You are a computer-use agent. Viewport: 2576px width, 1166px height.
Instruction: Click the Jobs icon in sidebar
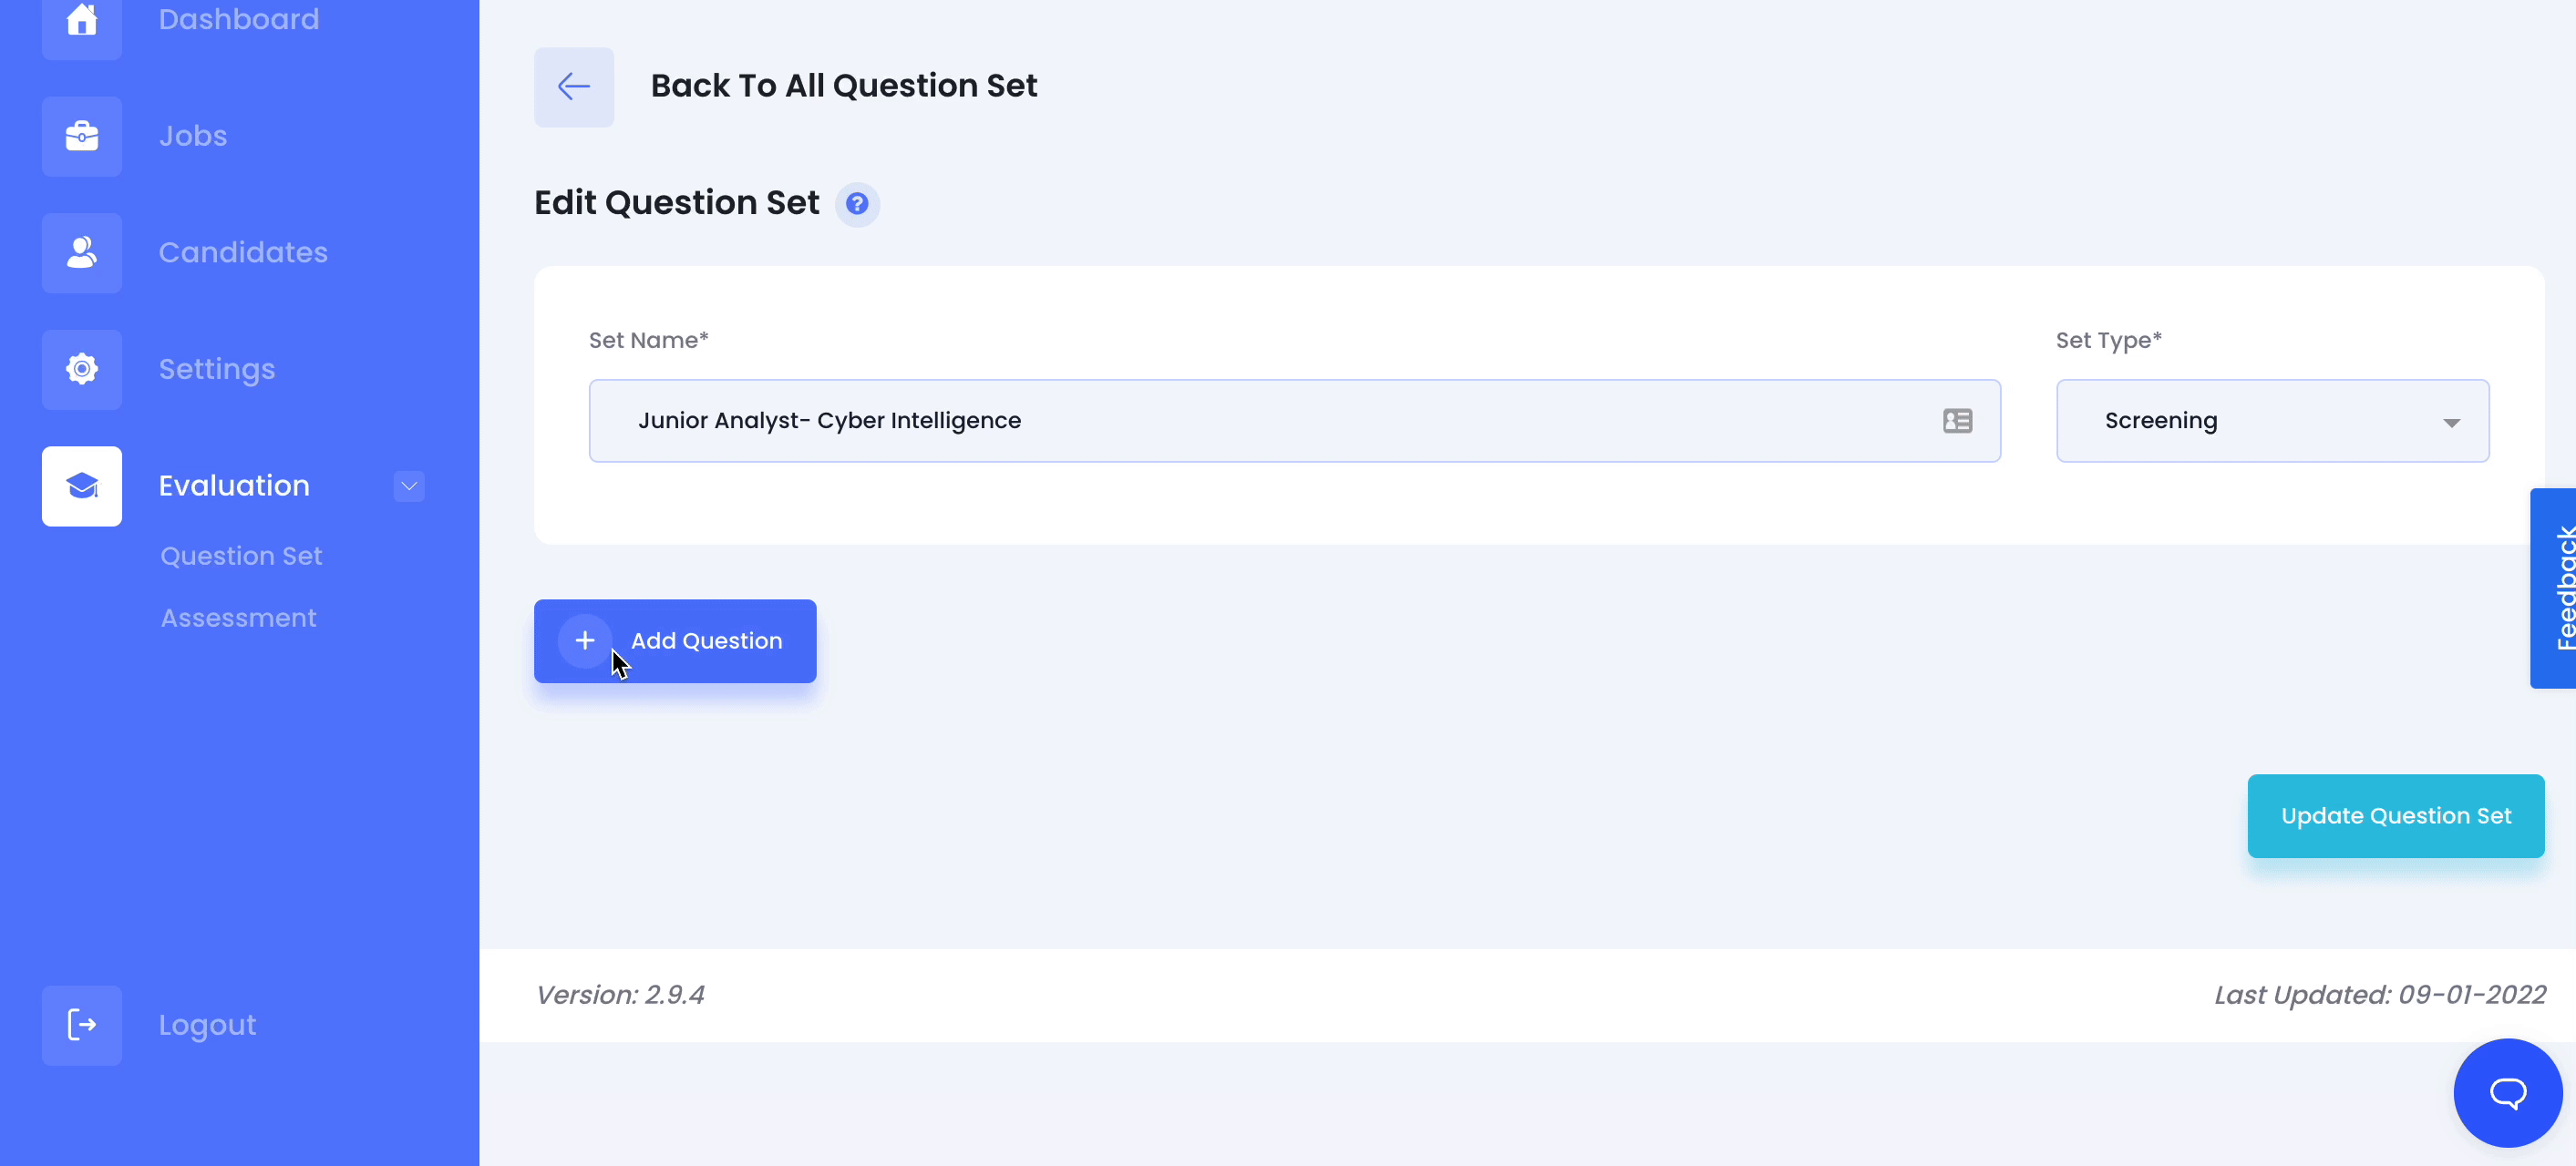[82, 135]
